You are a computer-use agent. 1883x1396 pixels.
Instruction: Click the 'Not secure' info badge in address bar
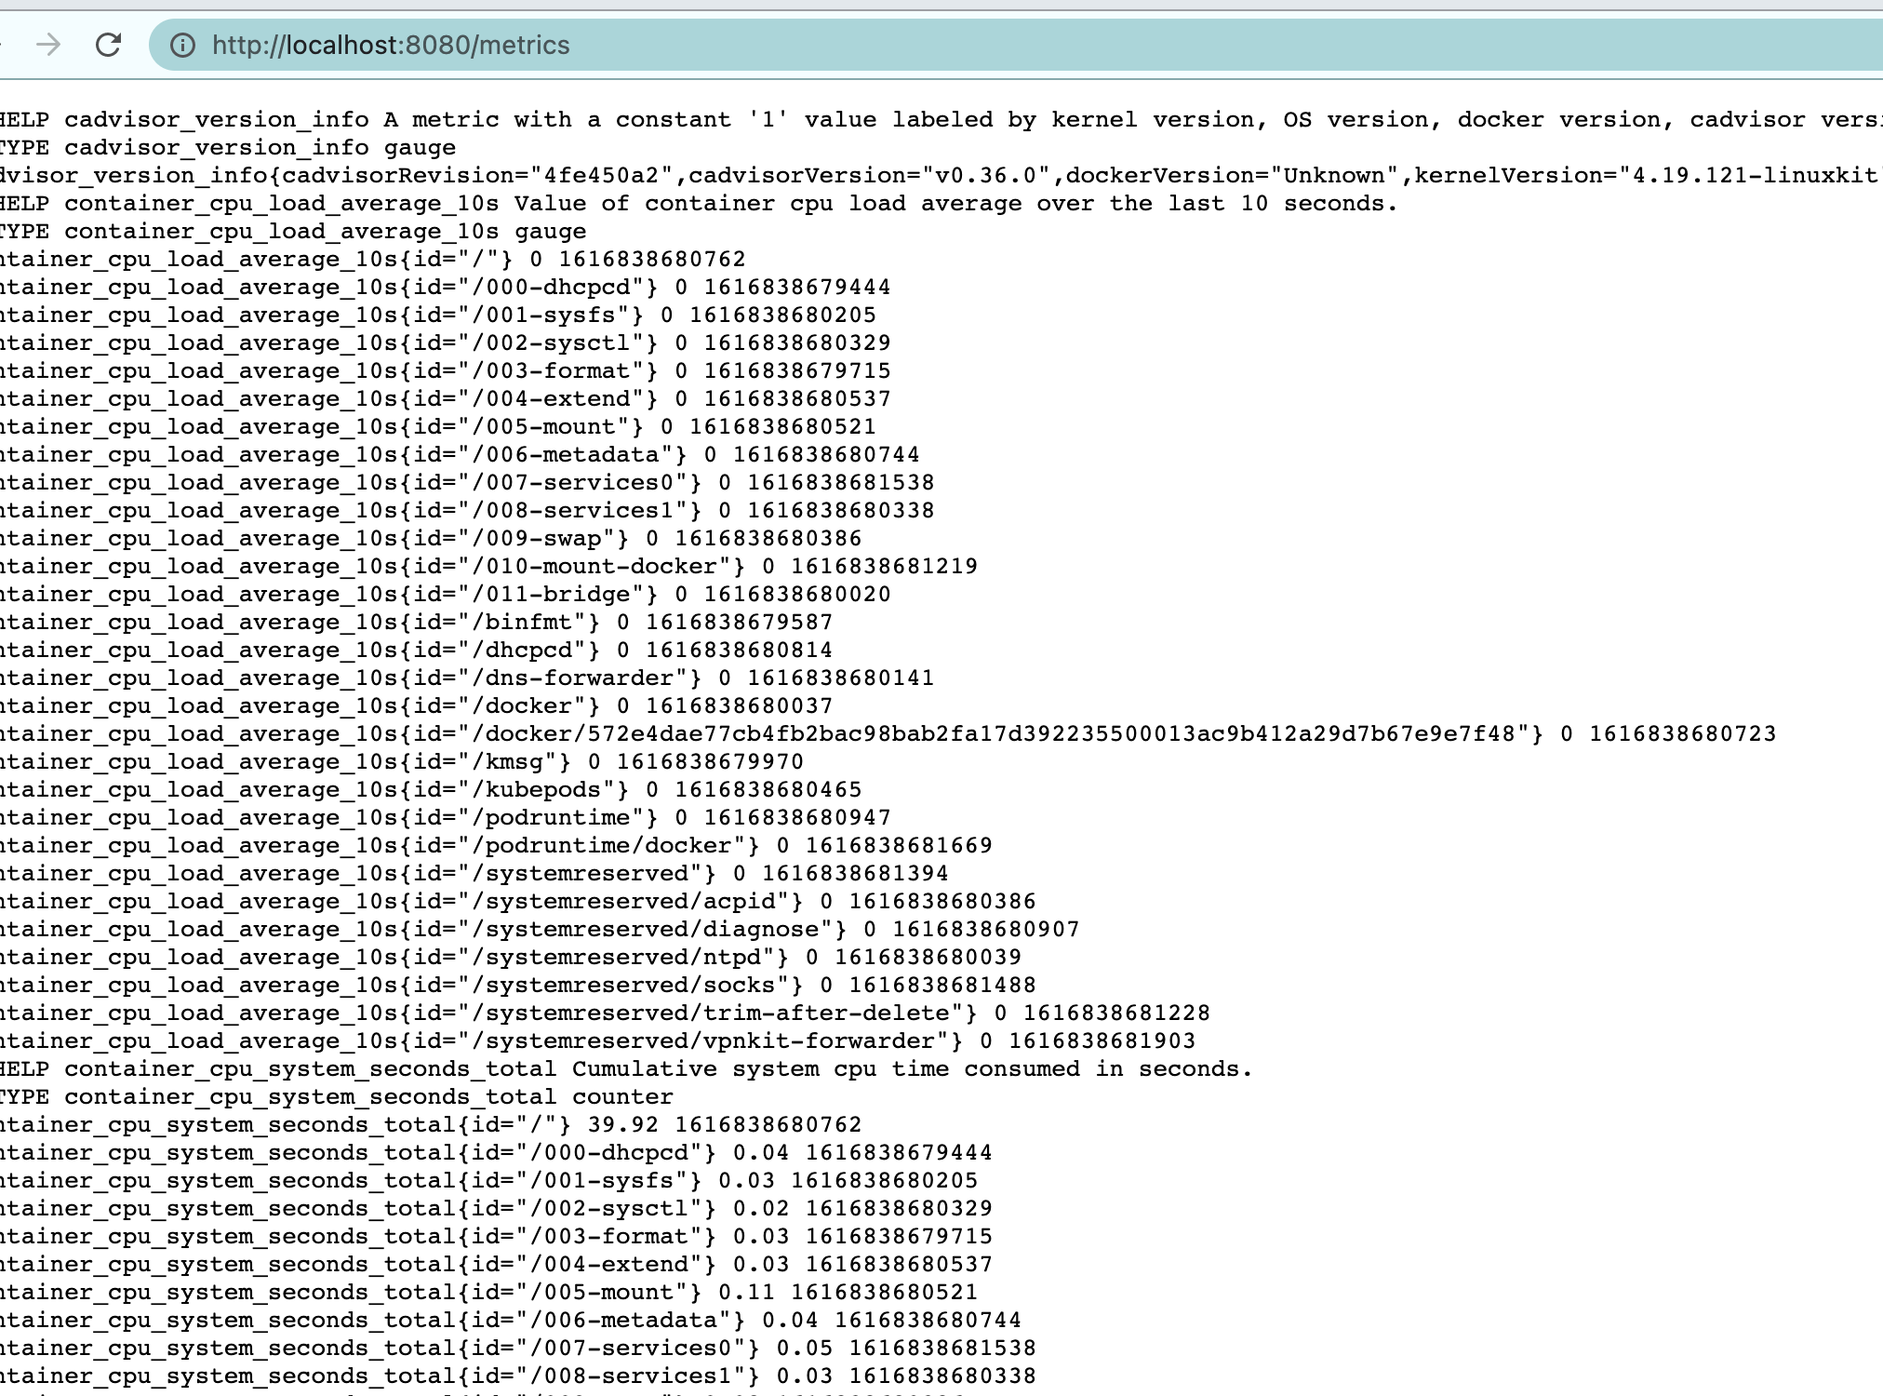pos(182,45)
